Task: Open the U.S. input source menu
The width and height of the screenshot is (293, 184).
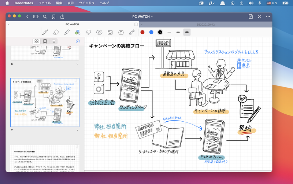Action: coord(272,3)
